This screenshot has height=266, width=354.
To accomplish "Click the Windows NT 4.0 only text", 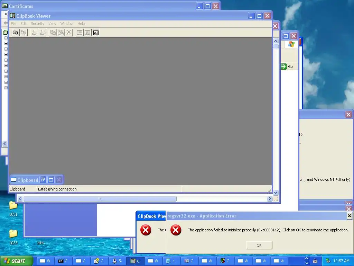I will pyautogui.click(x=325, y=179).
